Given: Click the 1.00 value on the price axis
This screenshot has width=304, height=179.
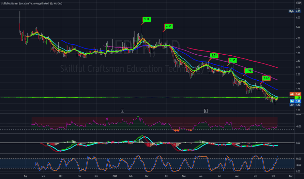Looking at the screenshot, I should [298, 110].
